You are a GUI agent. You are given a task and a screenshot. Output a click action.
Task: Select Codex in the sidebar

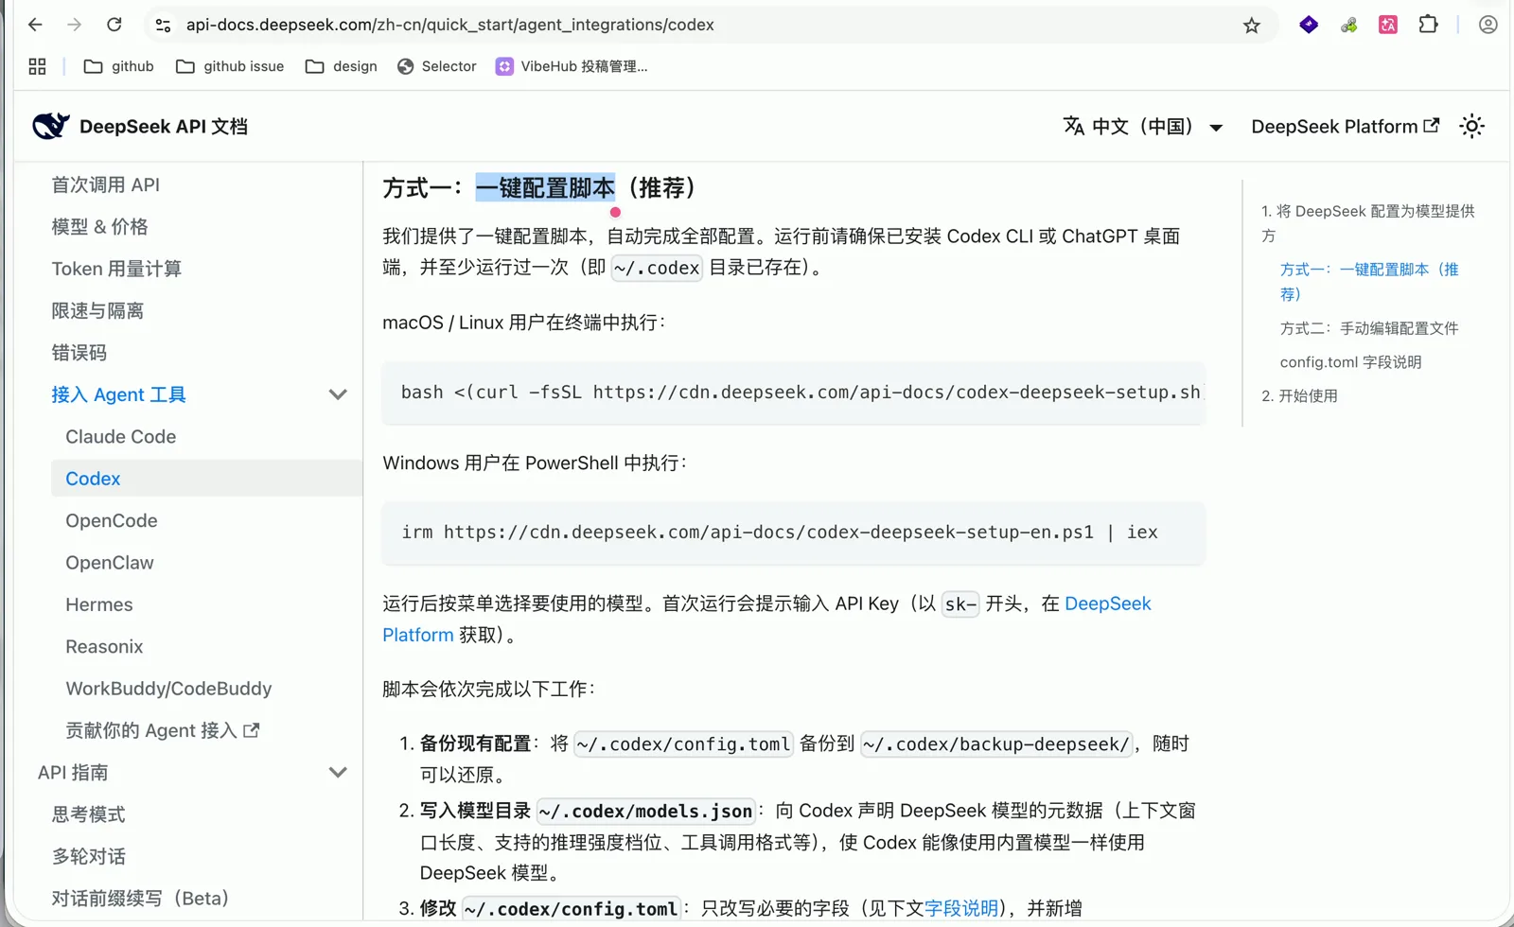[206, 479]
